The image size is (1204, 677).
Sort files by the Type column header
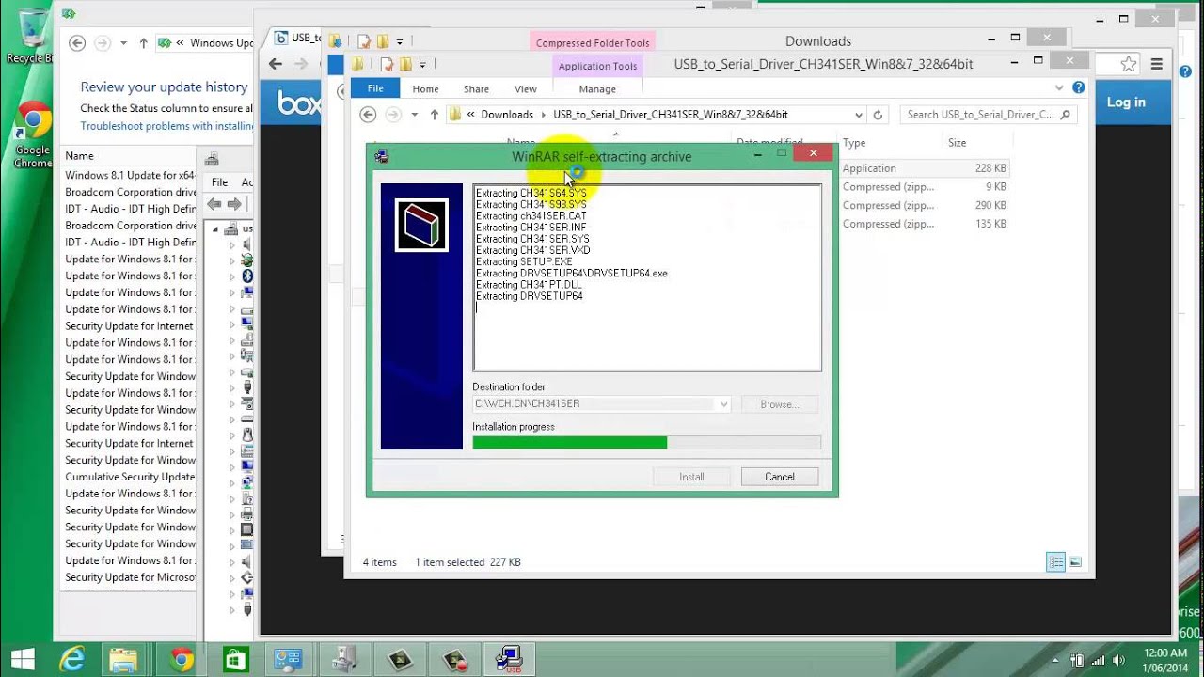(854, 143)
